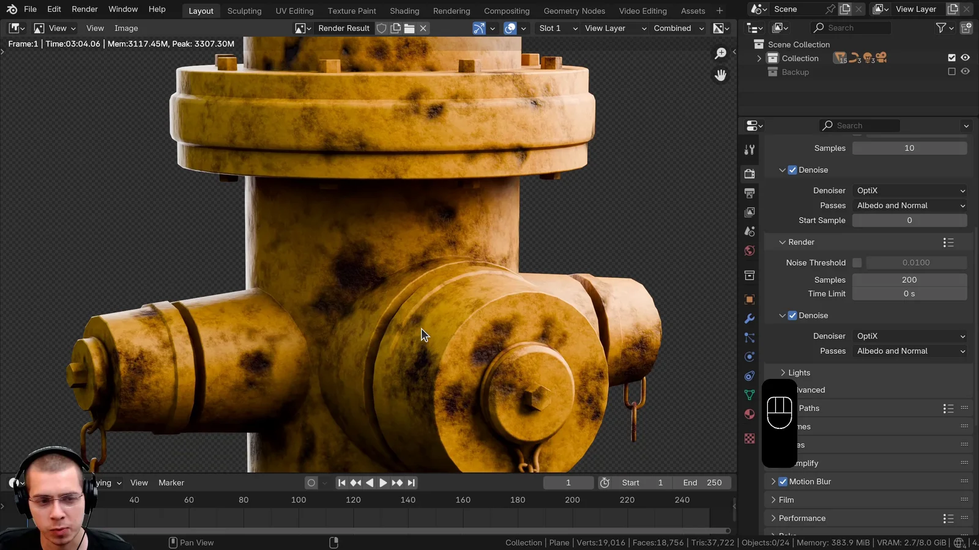Select the Modifier Properties wrench icon
Viewport: 979px width, 550px height.
[749, 318]
